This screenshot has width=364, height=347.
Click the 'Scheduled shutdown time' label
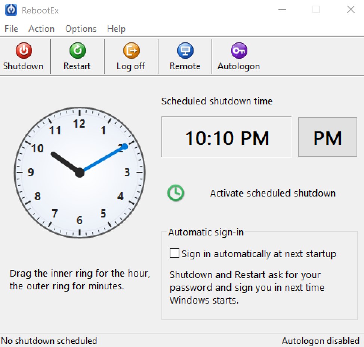pyautogui.click(x=217, y=101)
